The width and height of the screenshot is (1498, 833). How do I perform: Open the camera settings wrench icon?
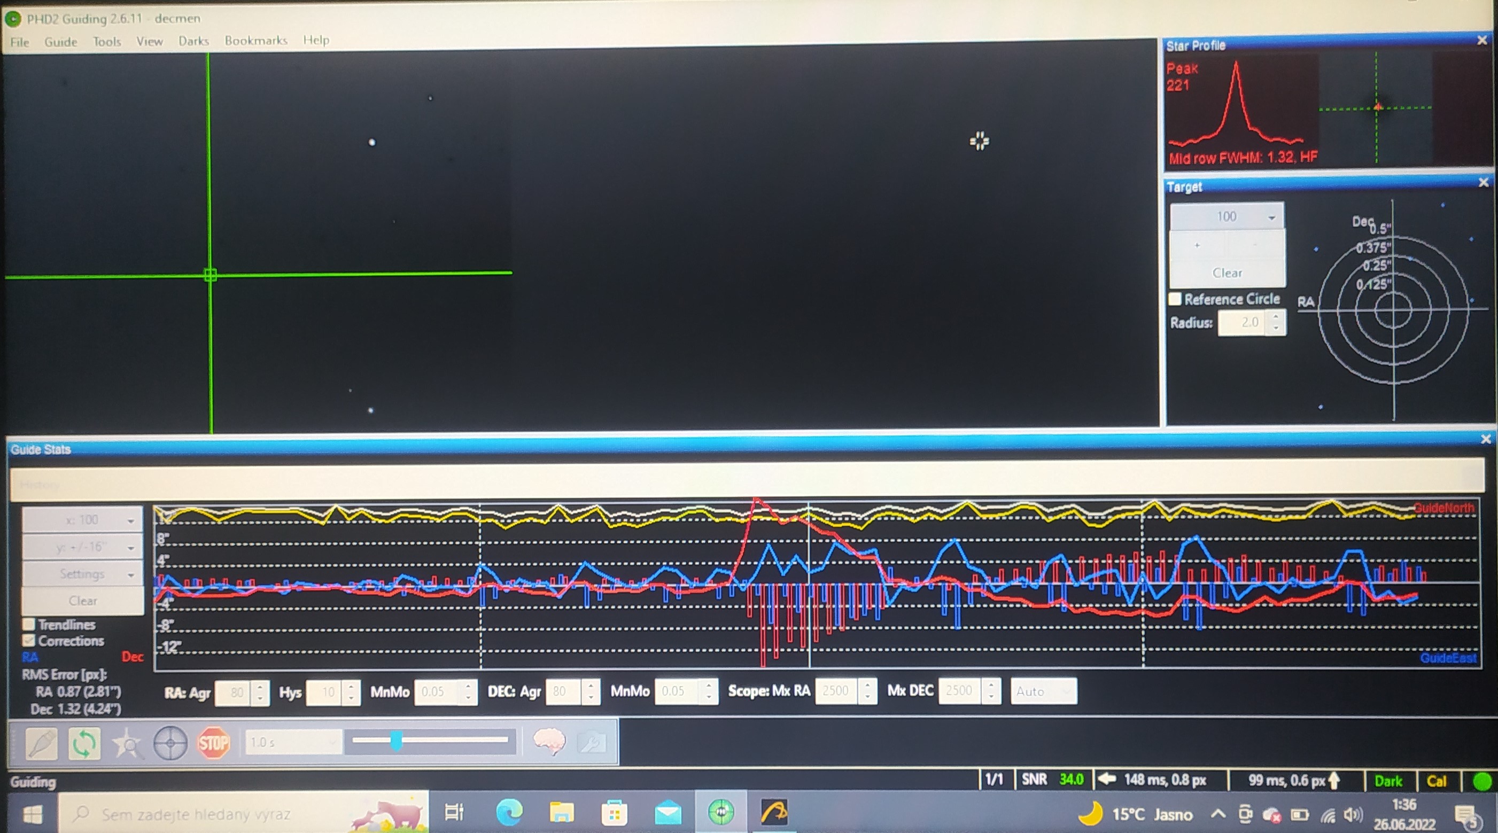[x=592, y=742]
